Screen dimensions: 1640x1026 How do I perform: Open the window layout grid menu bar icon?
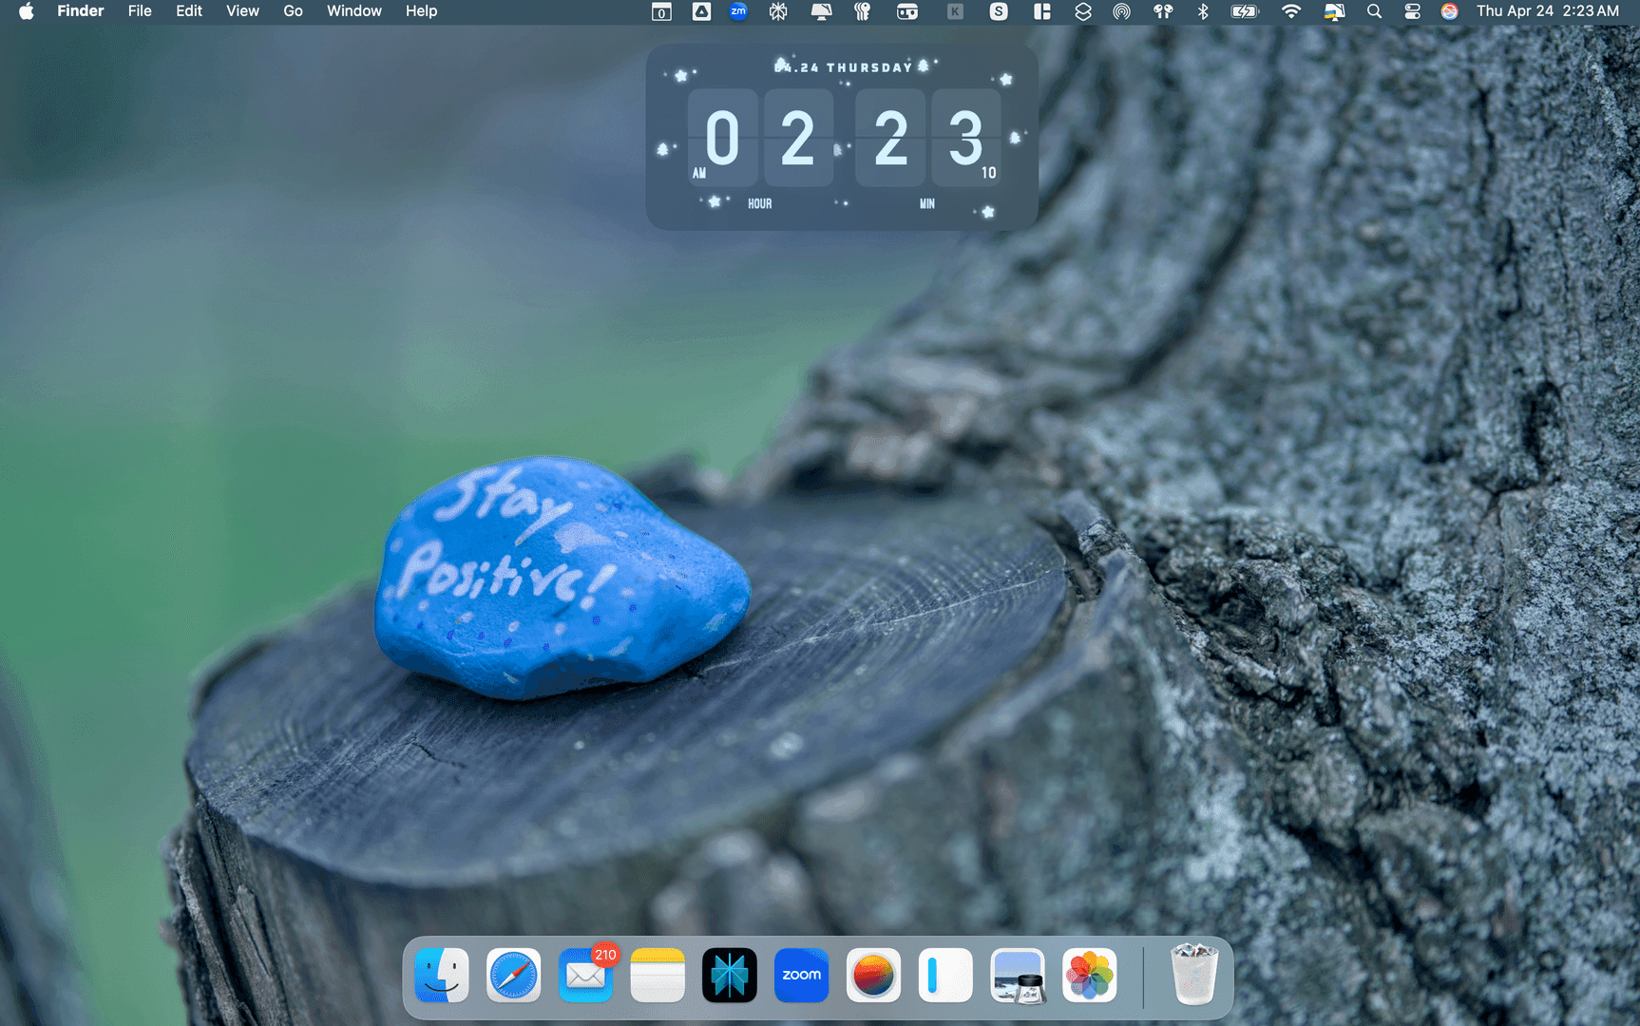(1042, 11)
